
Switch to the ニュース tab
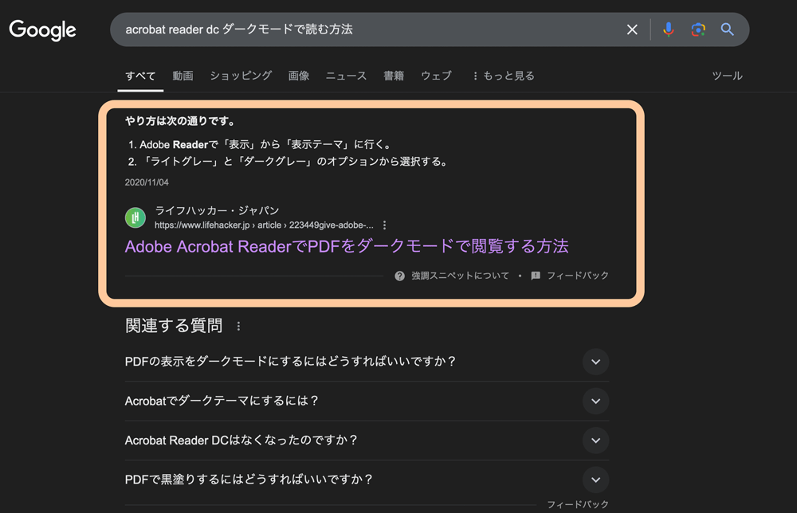click(x=346, y=76)
